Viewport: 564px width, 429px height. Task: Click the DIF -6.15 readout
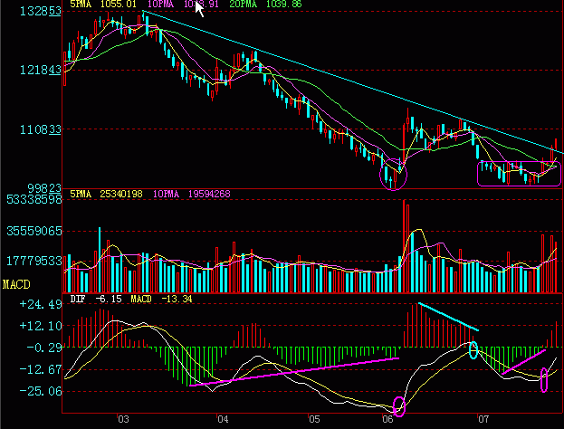point(96,300)
